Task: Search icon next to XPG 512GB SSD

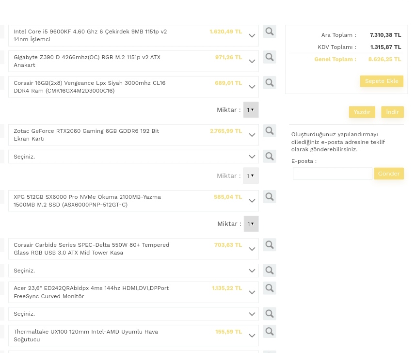Action: 270,197
